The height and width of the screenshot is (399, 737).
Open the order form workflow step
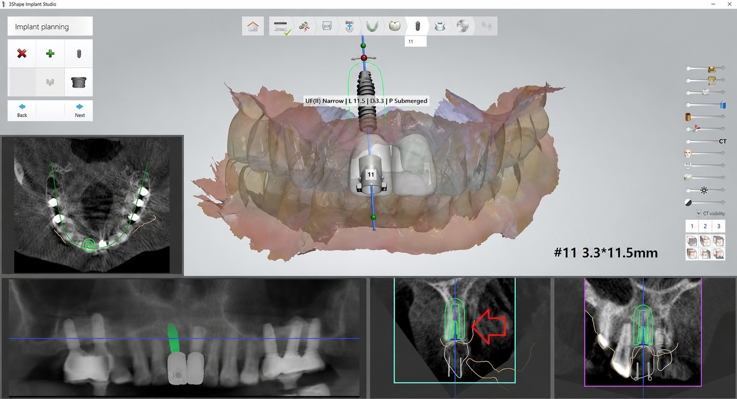point(281,26)
